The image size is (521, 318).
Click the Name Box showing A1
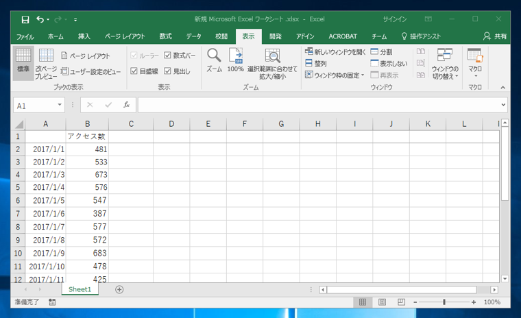pyautogui.click(x=35, y=106)
